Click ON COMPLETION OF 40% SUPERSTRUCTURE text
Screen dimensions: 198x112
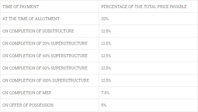45,56
